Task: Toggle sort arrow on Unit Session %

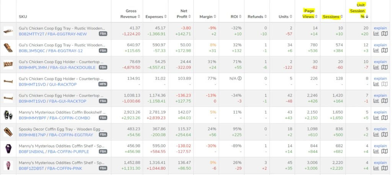Action: pos(367,16)
